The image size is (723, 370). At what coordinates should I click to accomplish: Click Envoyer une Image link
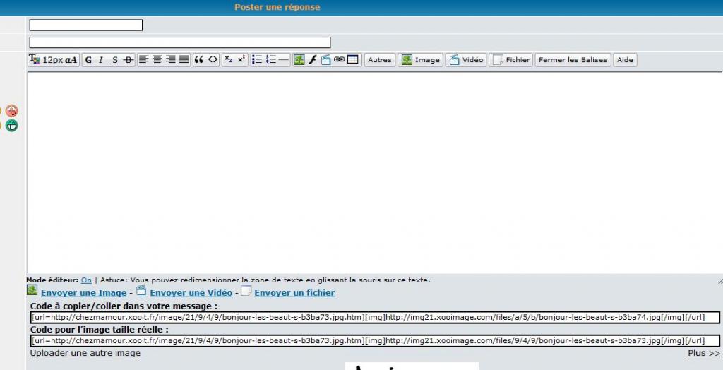(x=83, y=293)
